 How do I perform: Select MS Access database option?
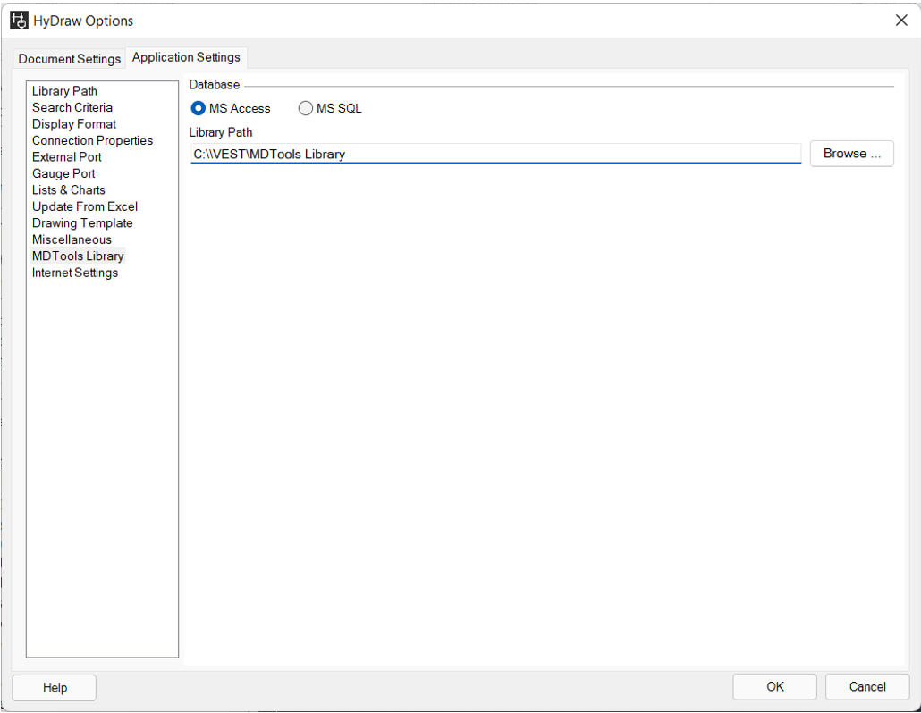199,108
